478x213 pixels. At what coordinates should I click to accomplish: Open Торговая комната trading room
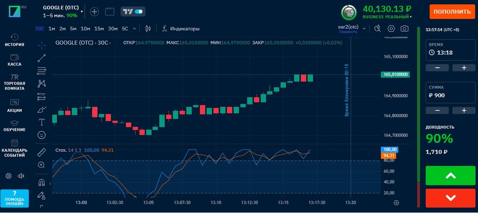14,82
